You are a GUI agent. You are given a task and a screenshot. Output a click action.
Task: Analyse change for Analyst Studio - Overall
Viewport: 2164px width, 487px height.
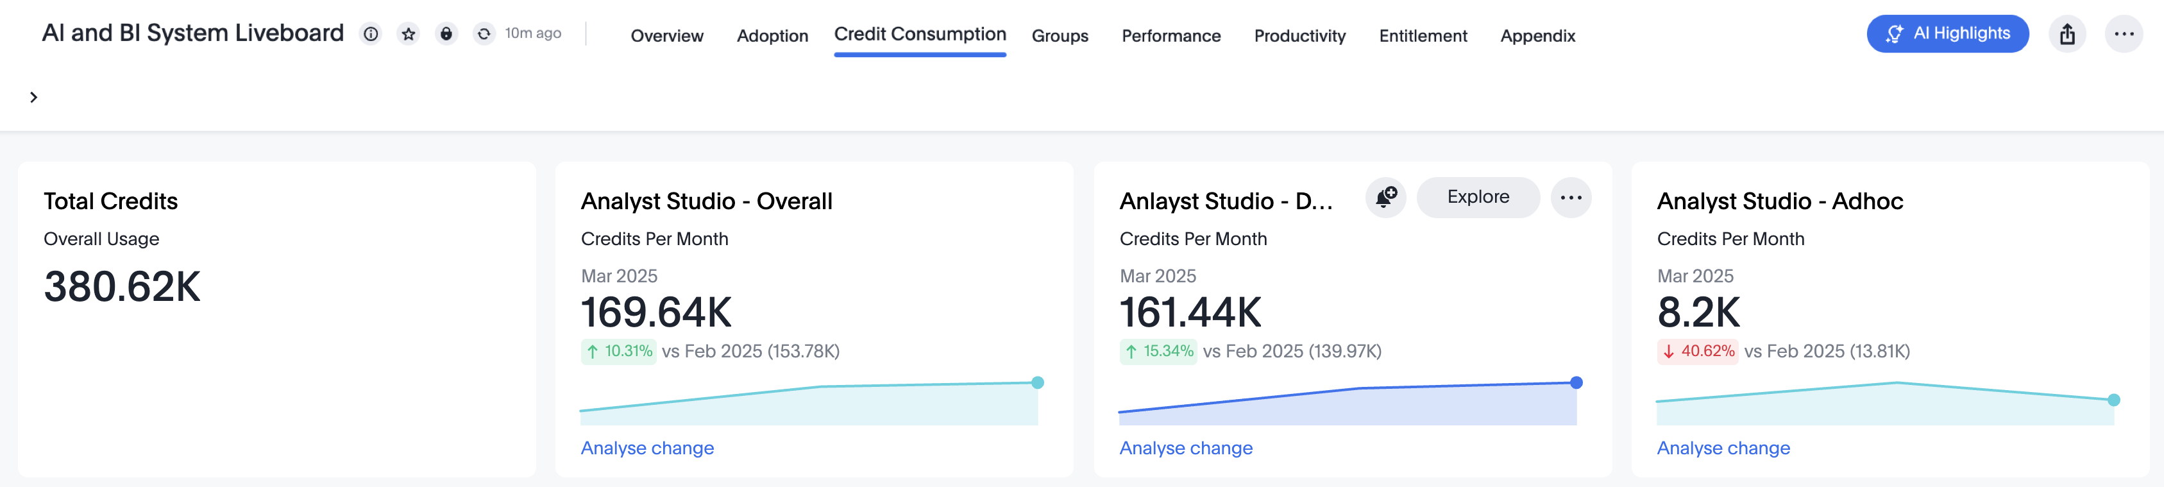647,449
